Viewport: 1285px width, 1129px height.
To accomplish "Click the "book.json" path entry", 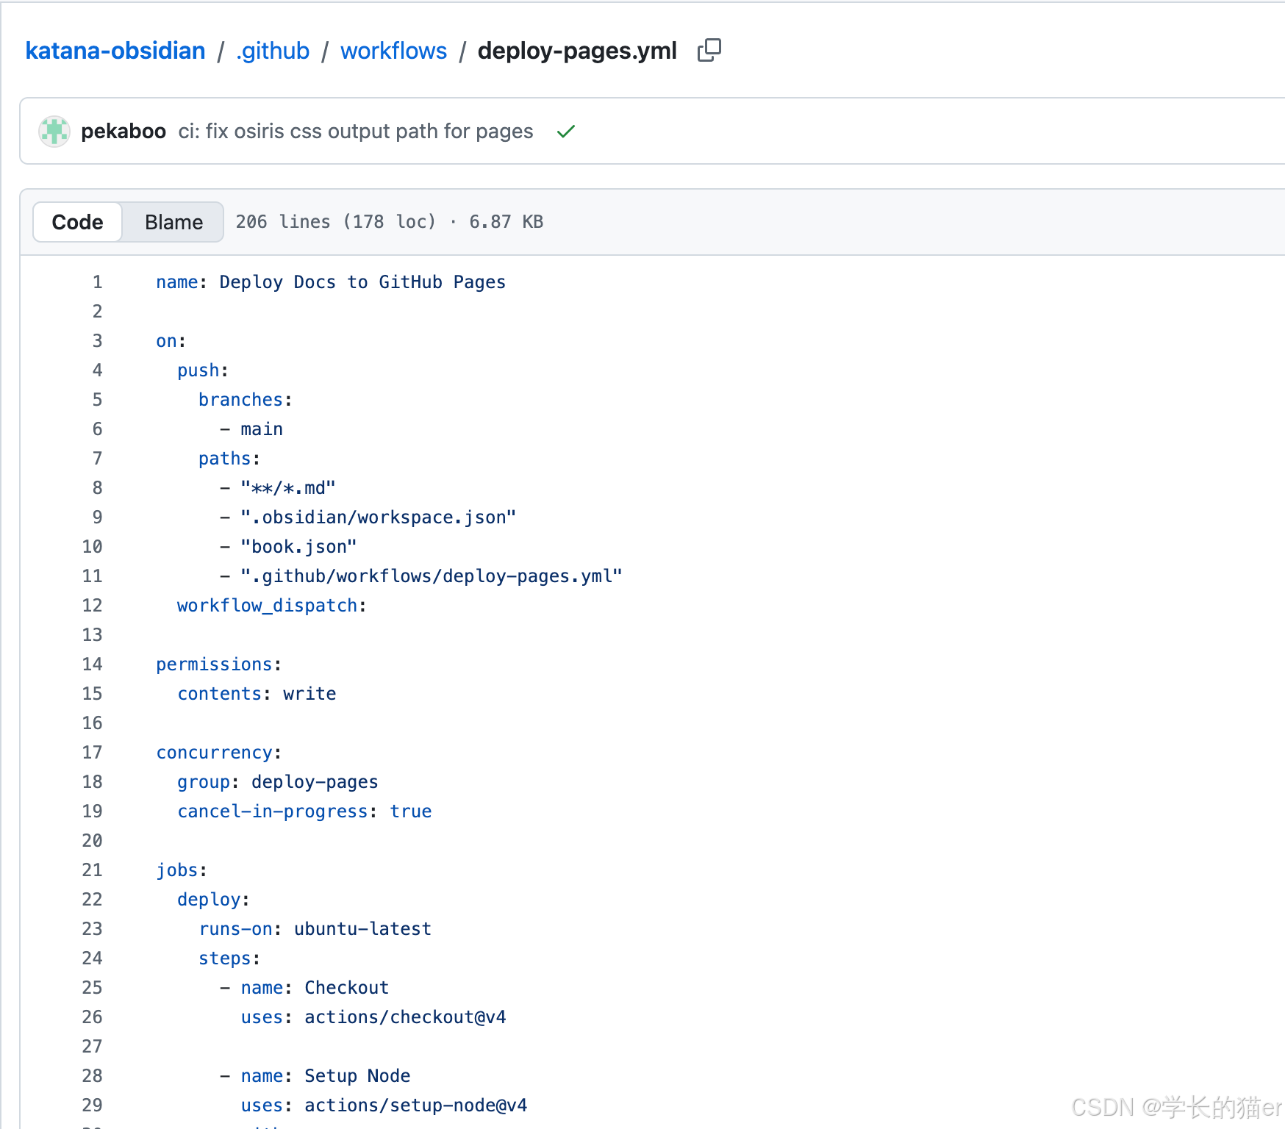I will pos(298,547).
